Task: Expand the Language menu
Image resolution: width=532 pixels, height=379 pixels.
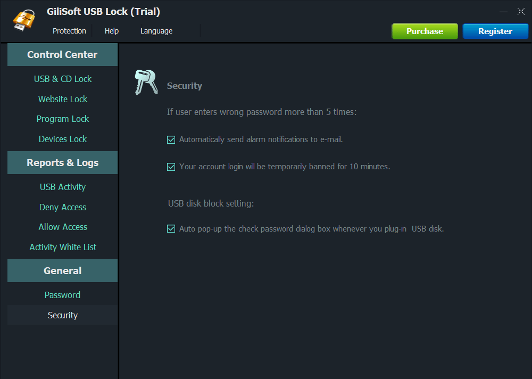Action: 156,31
